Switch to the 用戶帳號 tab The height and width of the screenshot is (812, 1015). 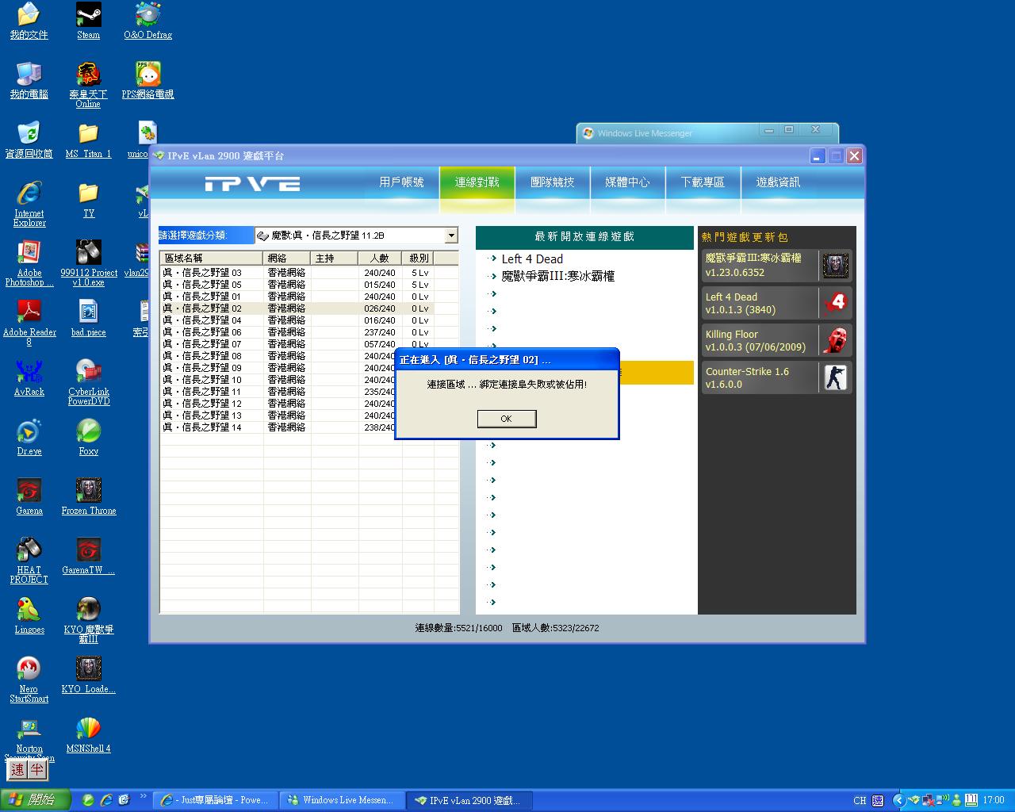[401, 182]
